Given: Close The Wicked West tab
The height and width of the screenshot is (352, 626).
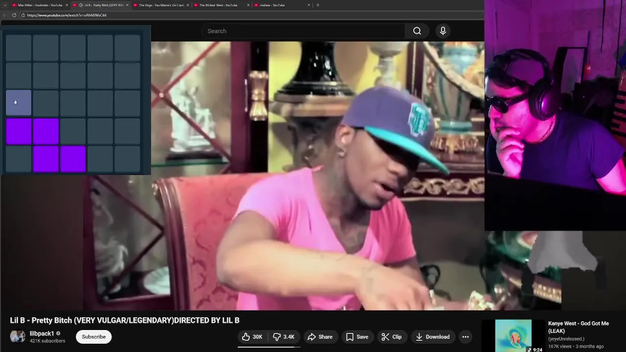Looking at the screenshot, I should click(x=248, y=5).
